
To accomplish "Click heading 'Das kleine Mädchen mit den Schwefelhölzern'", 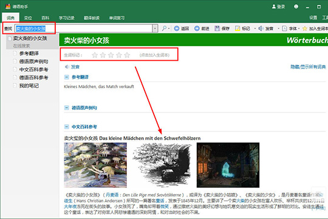I will coord(150,138).
